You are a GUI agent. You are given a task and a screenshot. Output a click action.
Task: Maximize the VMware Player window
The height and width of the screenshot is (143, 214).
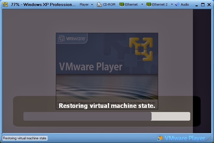(203, 5)
